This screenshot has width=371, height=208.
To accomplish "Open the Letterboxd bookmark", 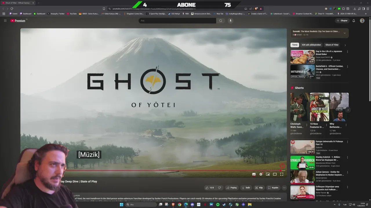I will pyautogui.click(x=280, y=14).
